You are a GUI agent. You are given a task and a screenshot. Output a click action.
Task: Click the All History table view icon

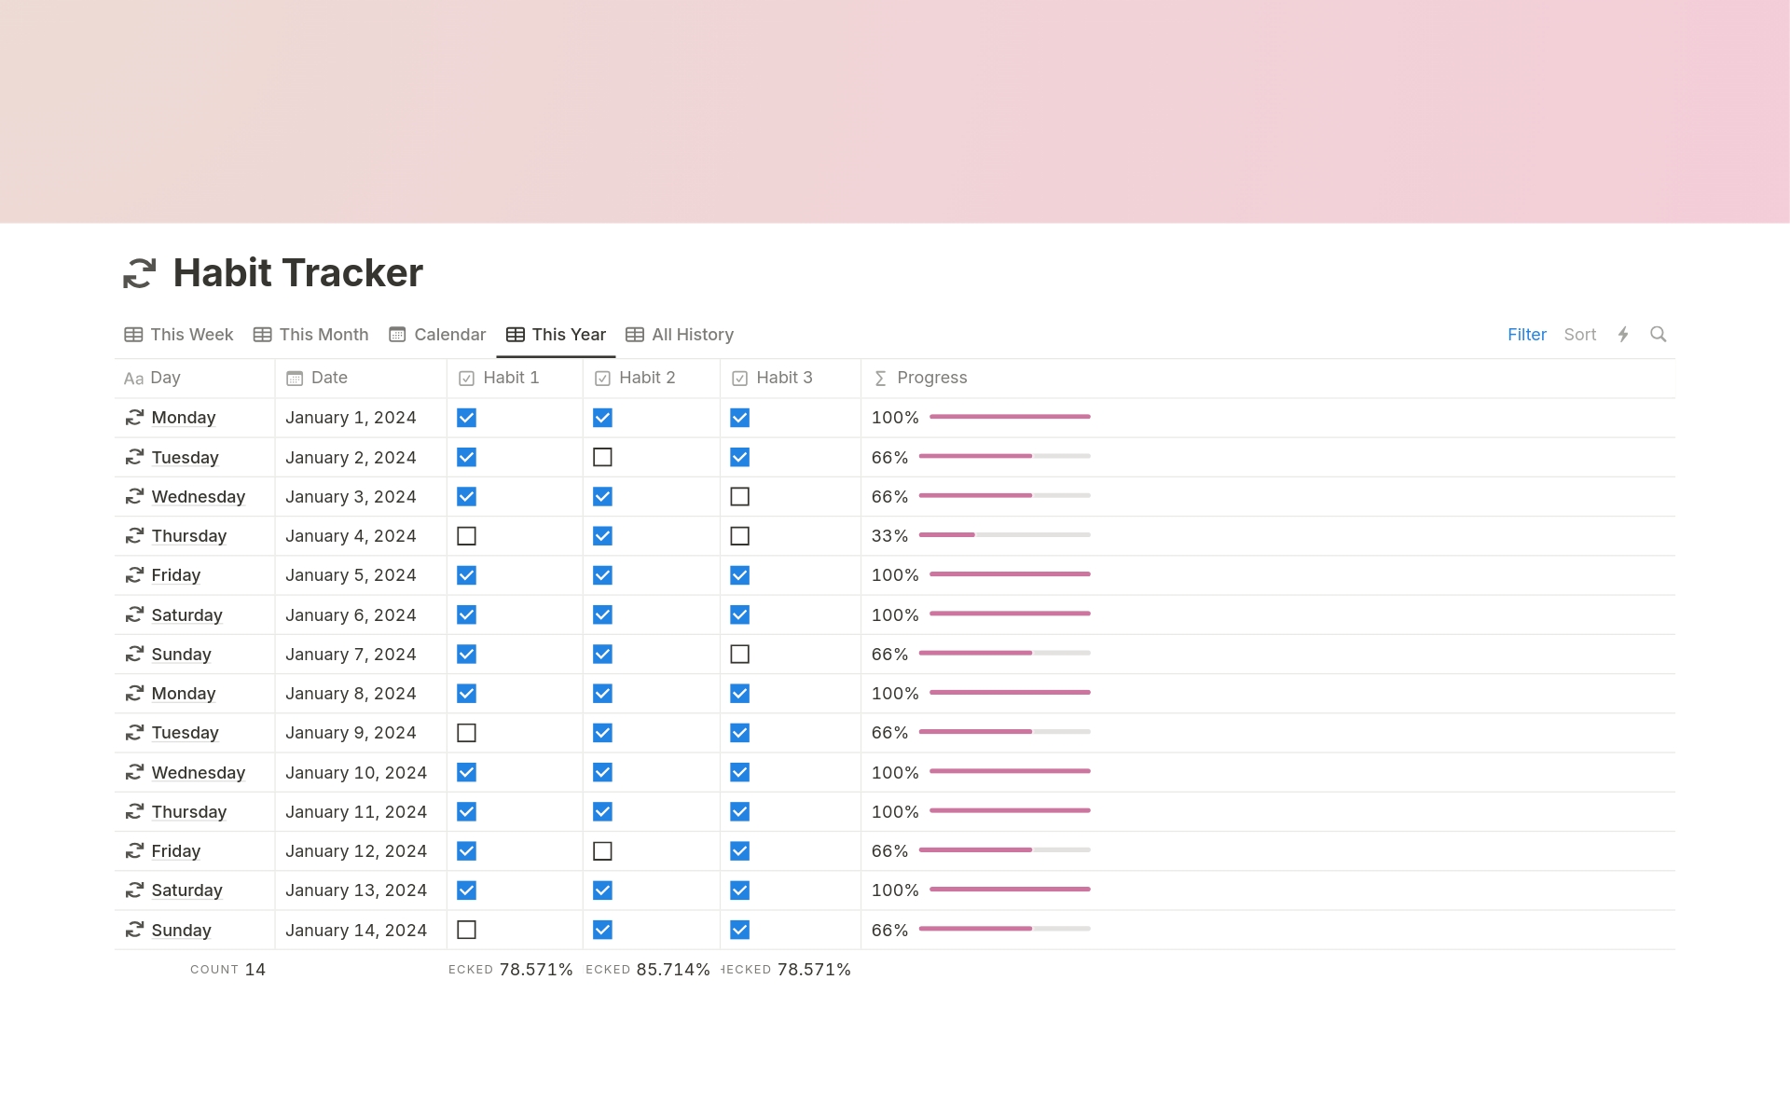point(636,334)
